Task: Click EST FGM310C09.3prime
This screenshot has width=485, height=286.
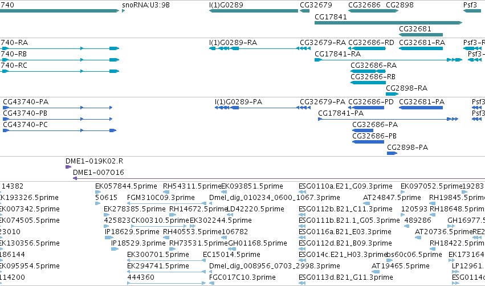Action: pyautogui.click(x=167, y=203)
